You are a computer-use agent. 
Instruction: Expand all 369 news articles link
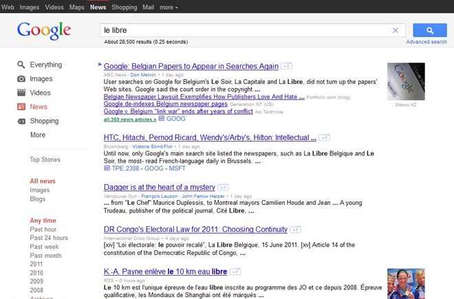129,119
